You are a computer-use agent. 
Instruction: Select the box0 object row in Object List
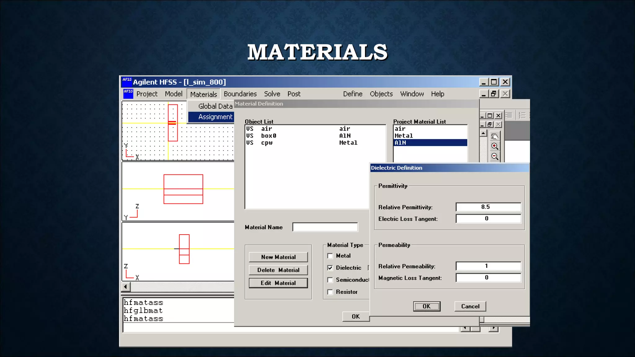click(315, 136)
